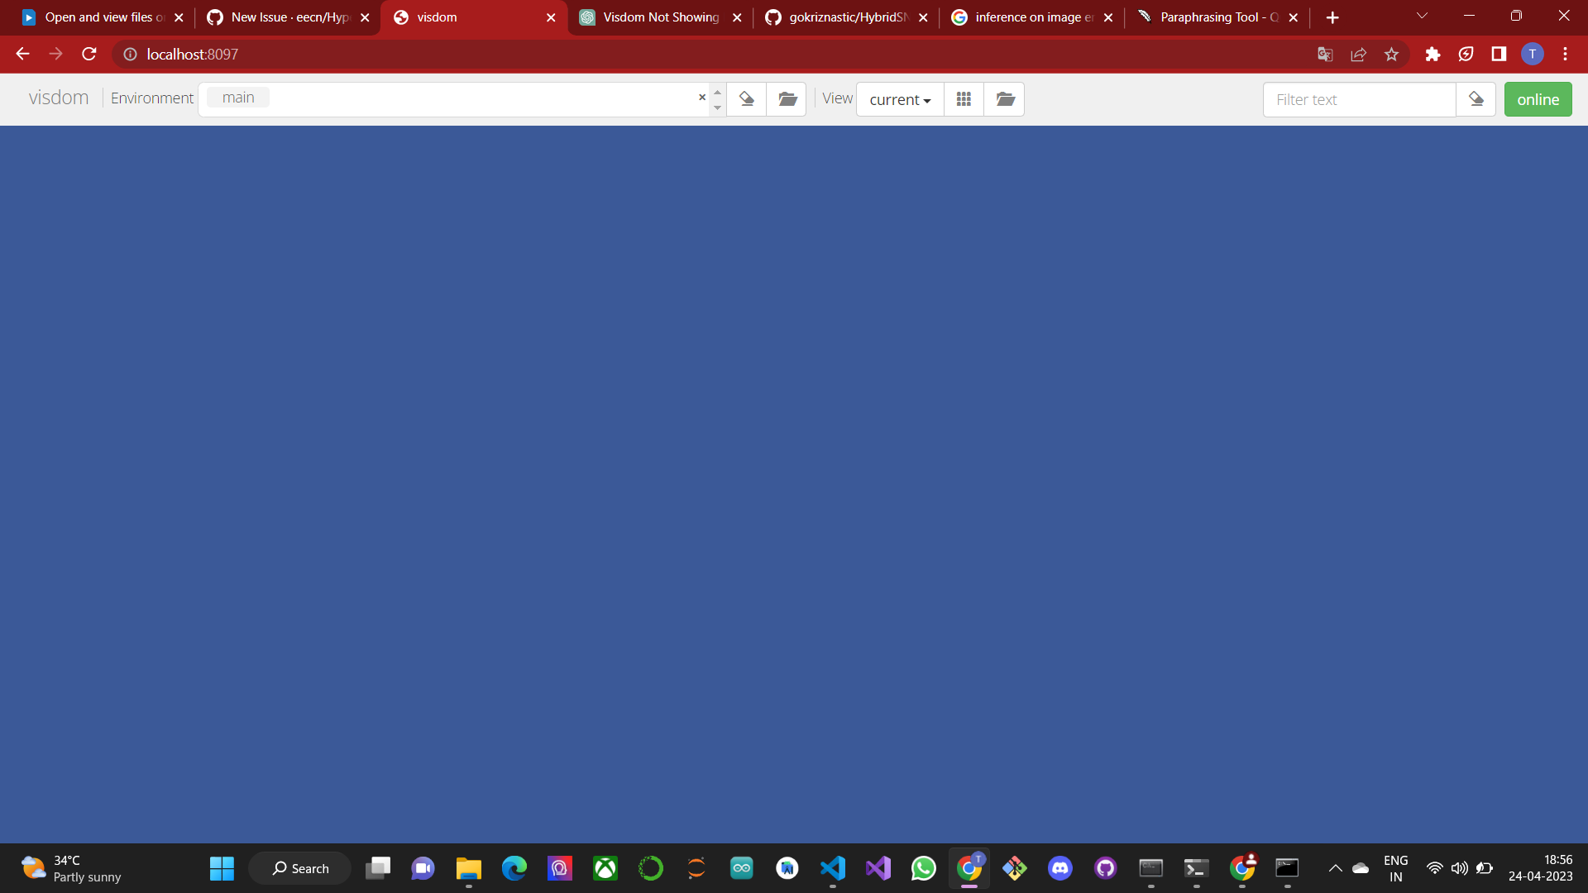Click inside the Filter text field
The height and width of the screenshot is (893, 1588).
1356,99
